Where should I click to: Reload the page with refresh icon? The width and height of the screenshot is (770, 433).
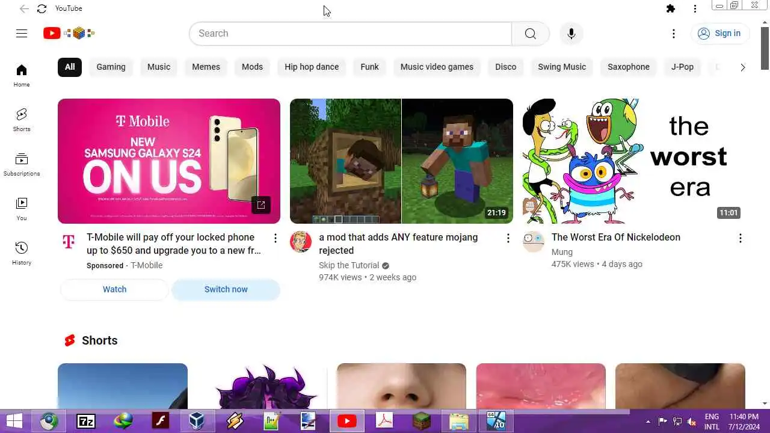coord(42,8)
